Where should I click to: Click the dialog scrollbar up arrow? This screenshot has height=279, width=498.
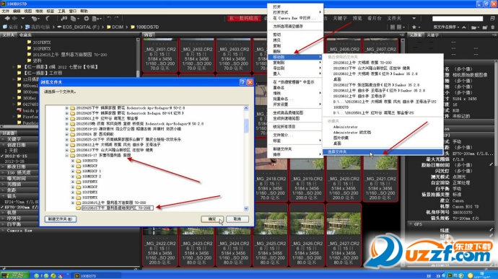(x=246, y=108)
